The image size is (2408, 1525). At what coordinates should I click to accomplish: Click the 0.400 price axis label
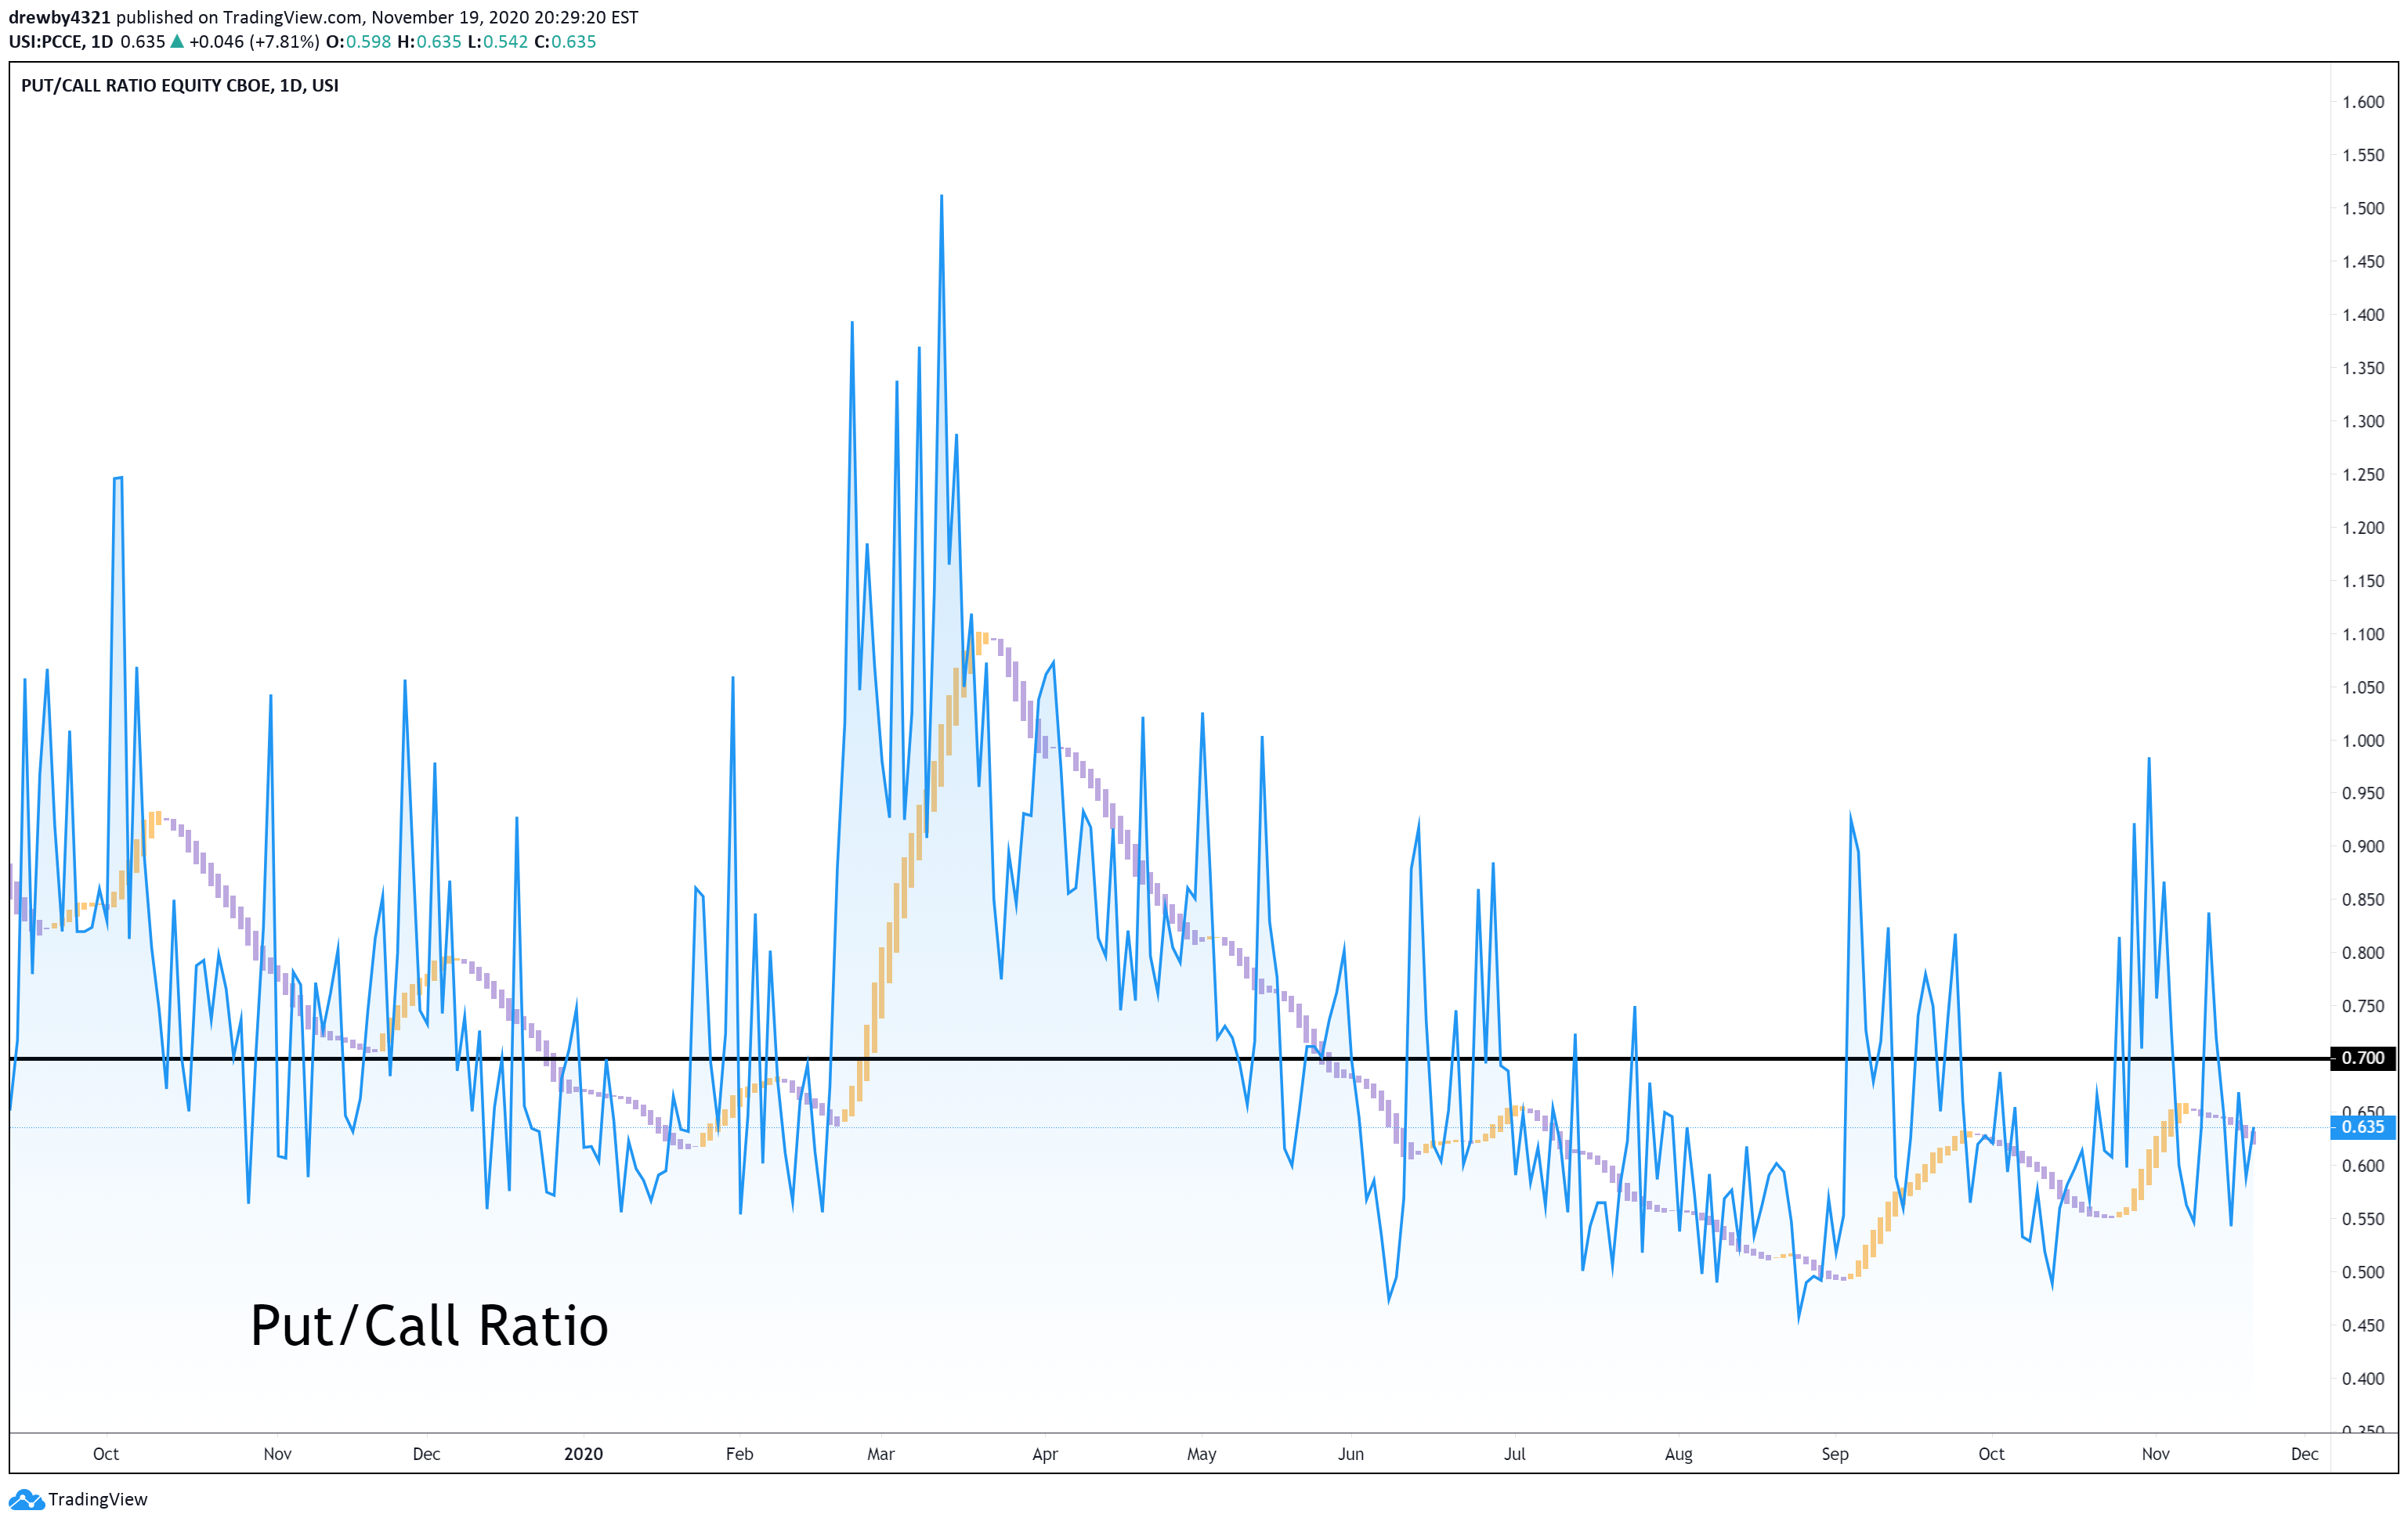2363,1379
